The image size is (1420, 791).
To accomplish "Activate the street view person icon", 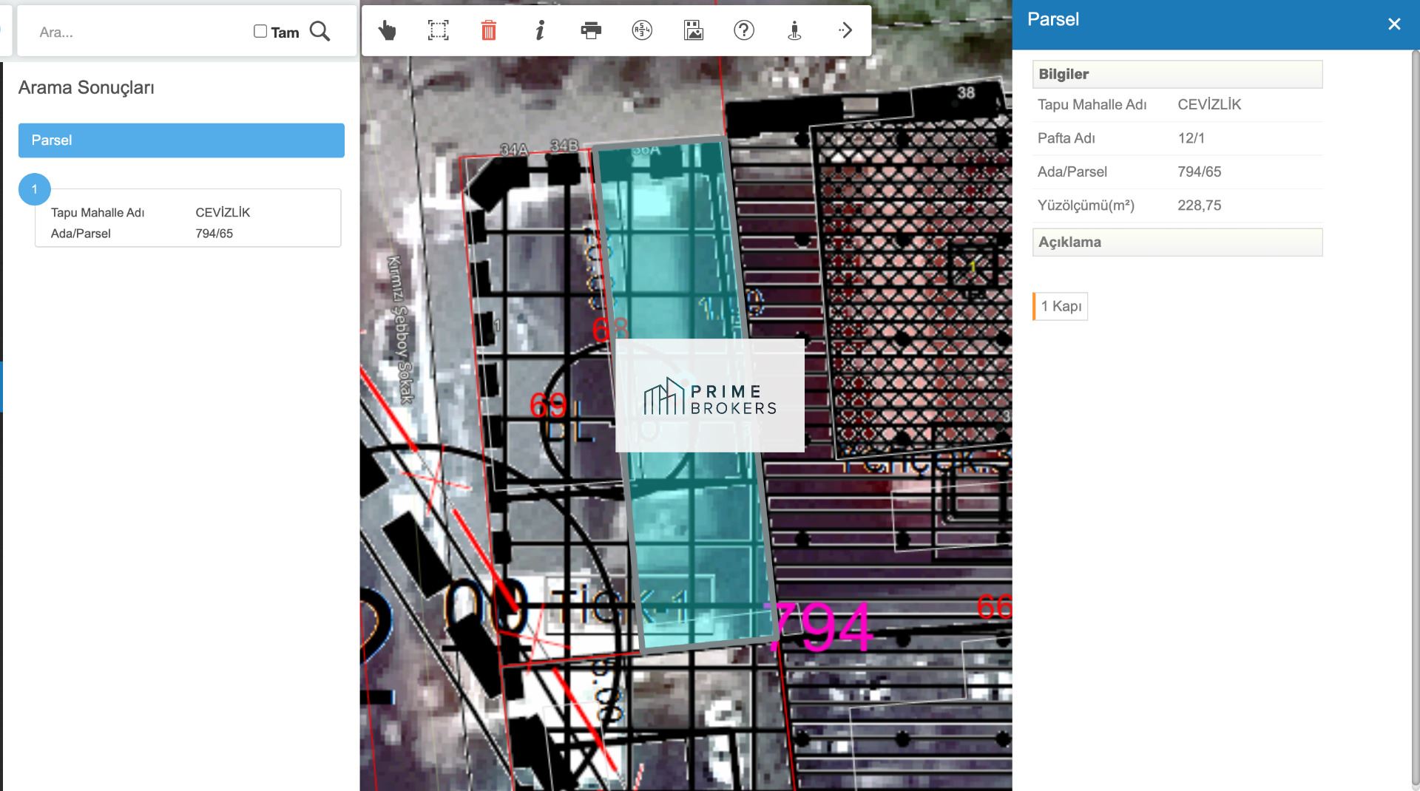I will [794, 30].
